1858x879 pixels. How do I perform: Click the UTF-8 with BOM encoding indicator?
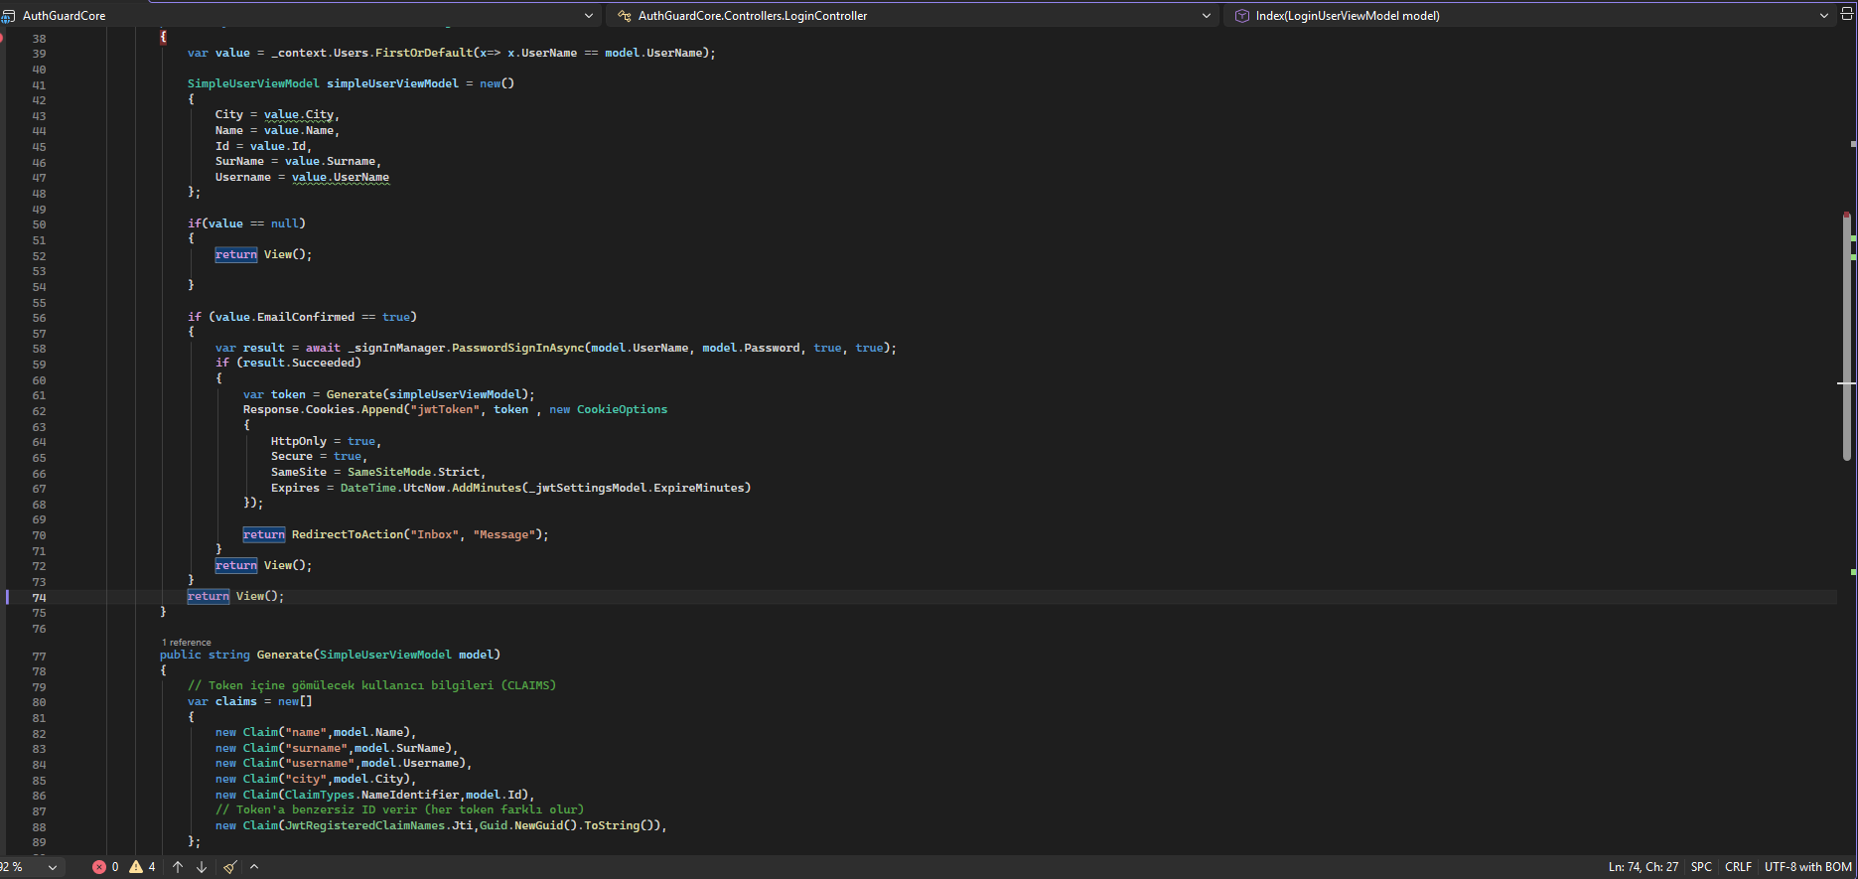click(x=1807, y=867)
